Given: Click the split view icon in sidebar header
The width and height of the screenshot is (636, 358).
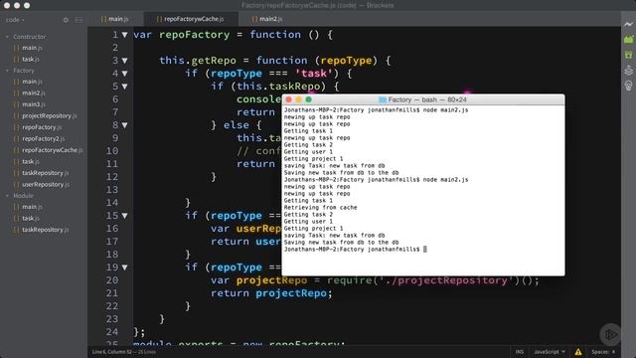Looking at the screenshot, I should coord(79,20).
